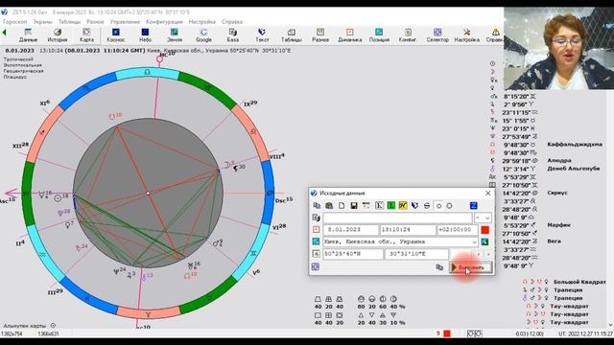
Task: Open the Космос view
Action: (x=116, y=35)
